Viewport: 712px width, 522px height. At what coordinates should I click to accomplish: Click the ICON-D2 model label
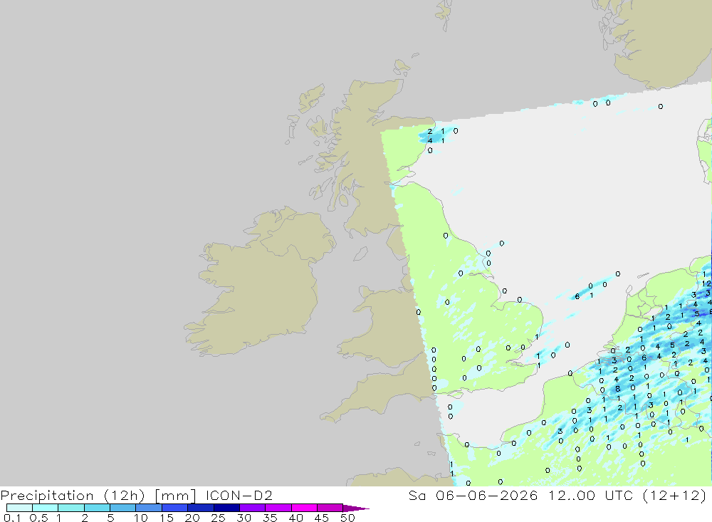click(x=239, y=495)
